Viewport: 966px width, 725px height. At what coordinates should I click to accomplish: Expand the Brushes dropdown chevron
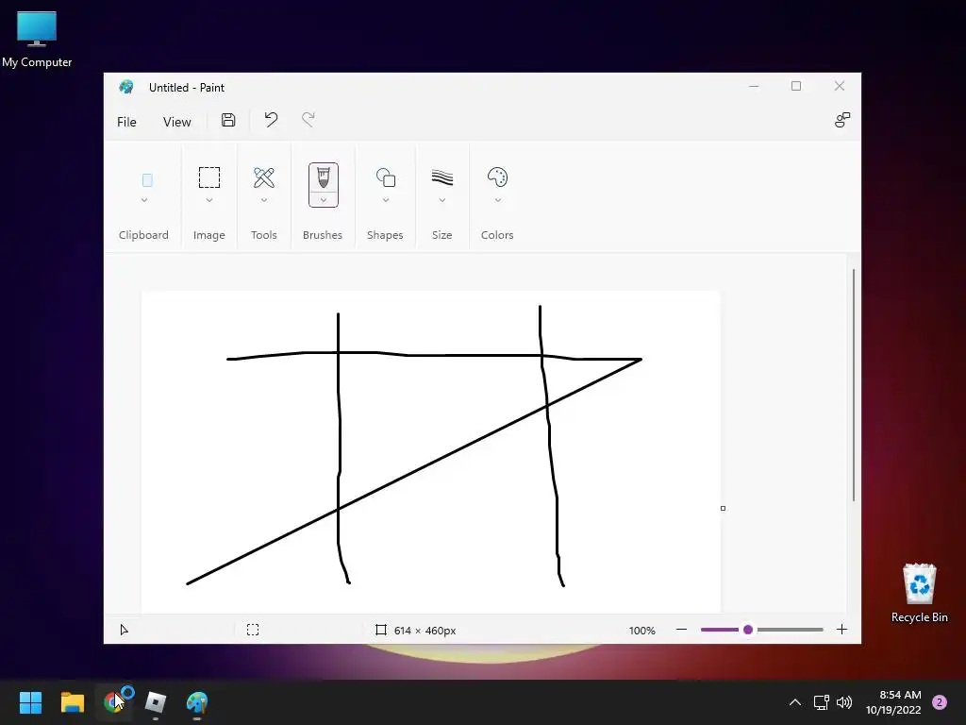(x=324, y=200)
